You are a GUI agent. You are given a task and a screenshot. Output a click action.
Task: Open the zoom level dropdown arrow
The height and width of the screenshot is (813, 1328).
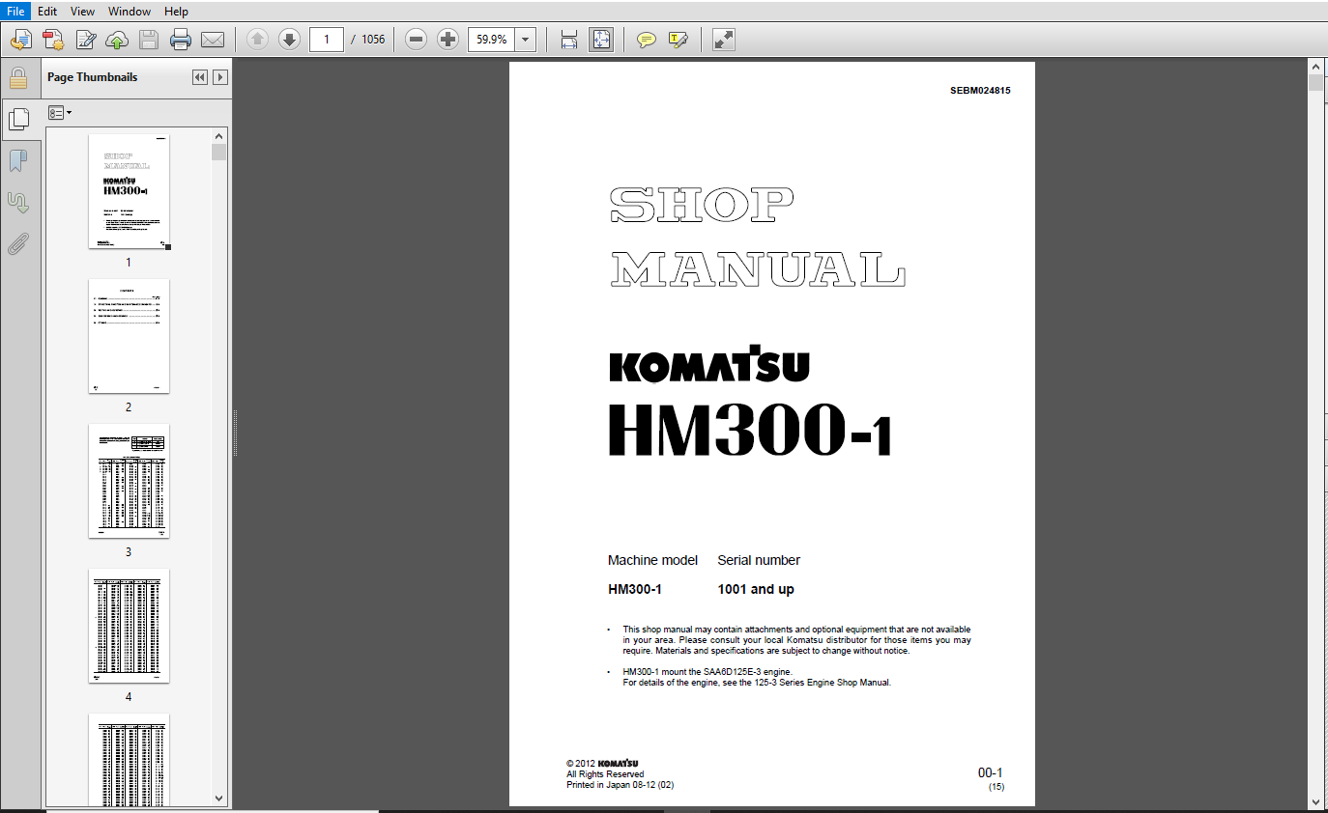[526, 40]
